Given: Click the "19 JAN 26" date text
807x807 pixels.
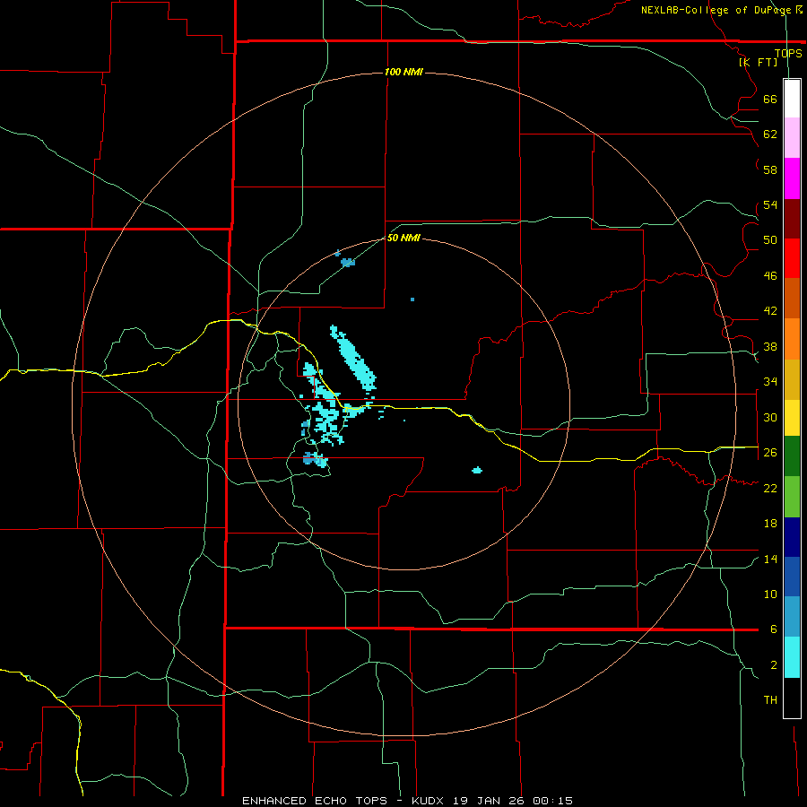Looking at the screenshot, I should pos(490,801).
